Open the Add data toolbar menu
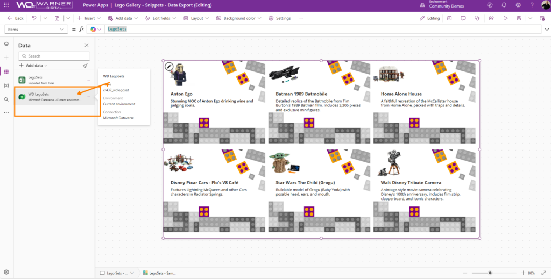 (123, 18)
